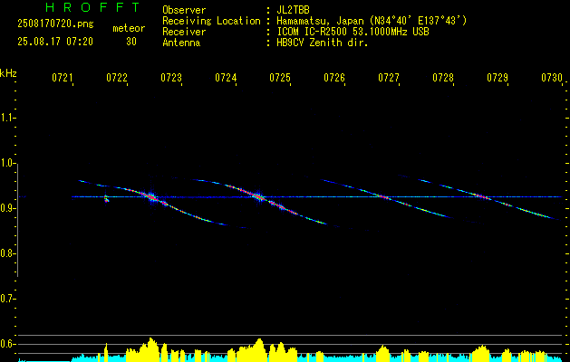This screenshot has width=570, height=362.
Task: Click the 0724 time marker
Action: (226, 78)
